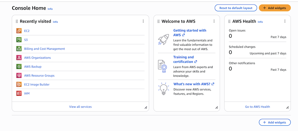Click the rocket icon for Getting started

pos(164,39)
